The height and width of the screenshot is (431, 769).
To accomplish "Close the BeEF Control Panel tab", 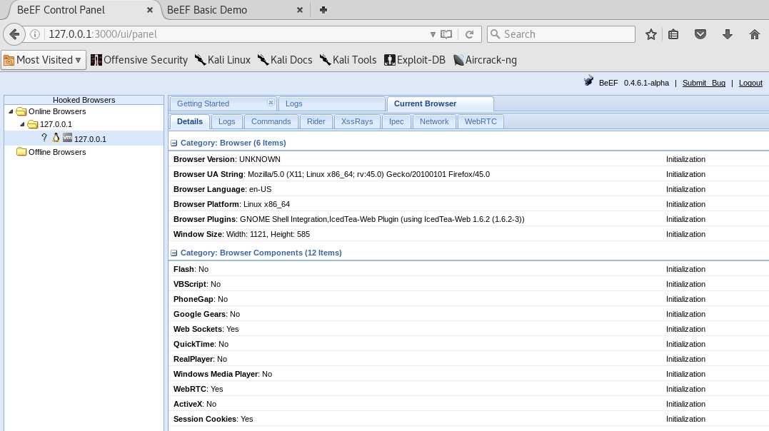I will (x=149, y=10).
